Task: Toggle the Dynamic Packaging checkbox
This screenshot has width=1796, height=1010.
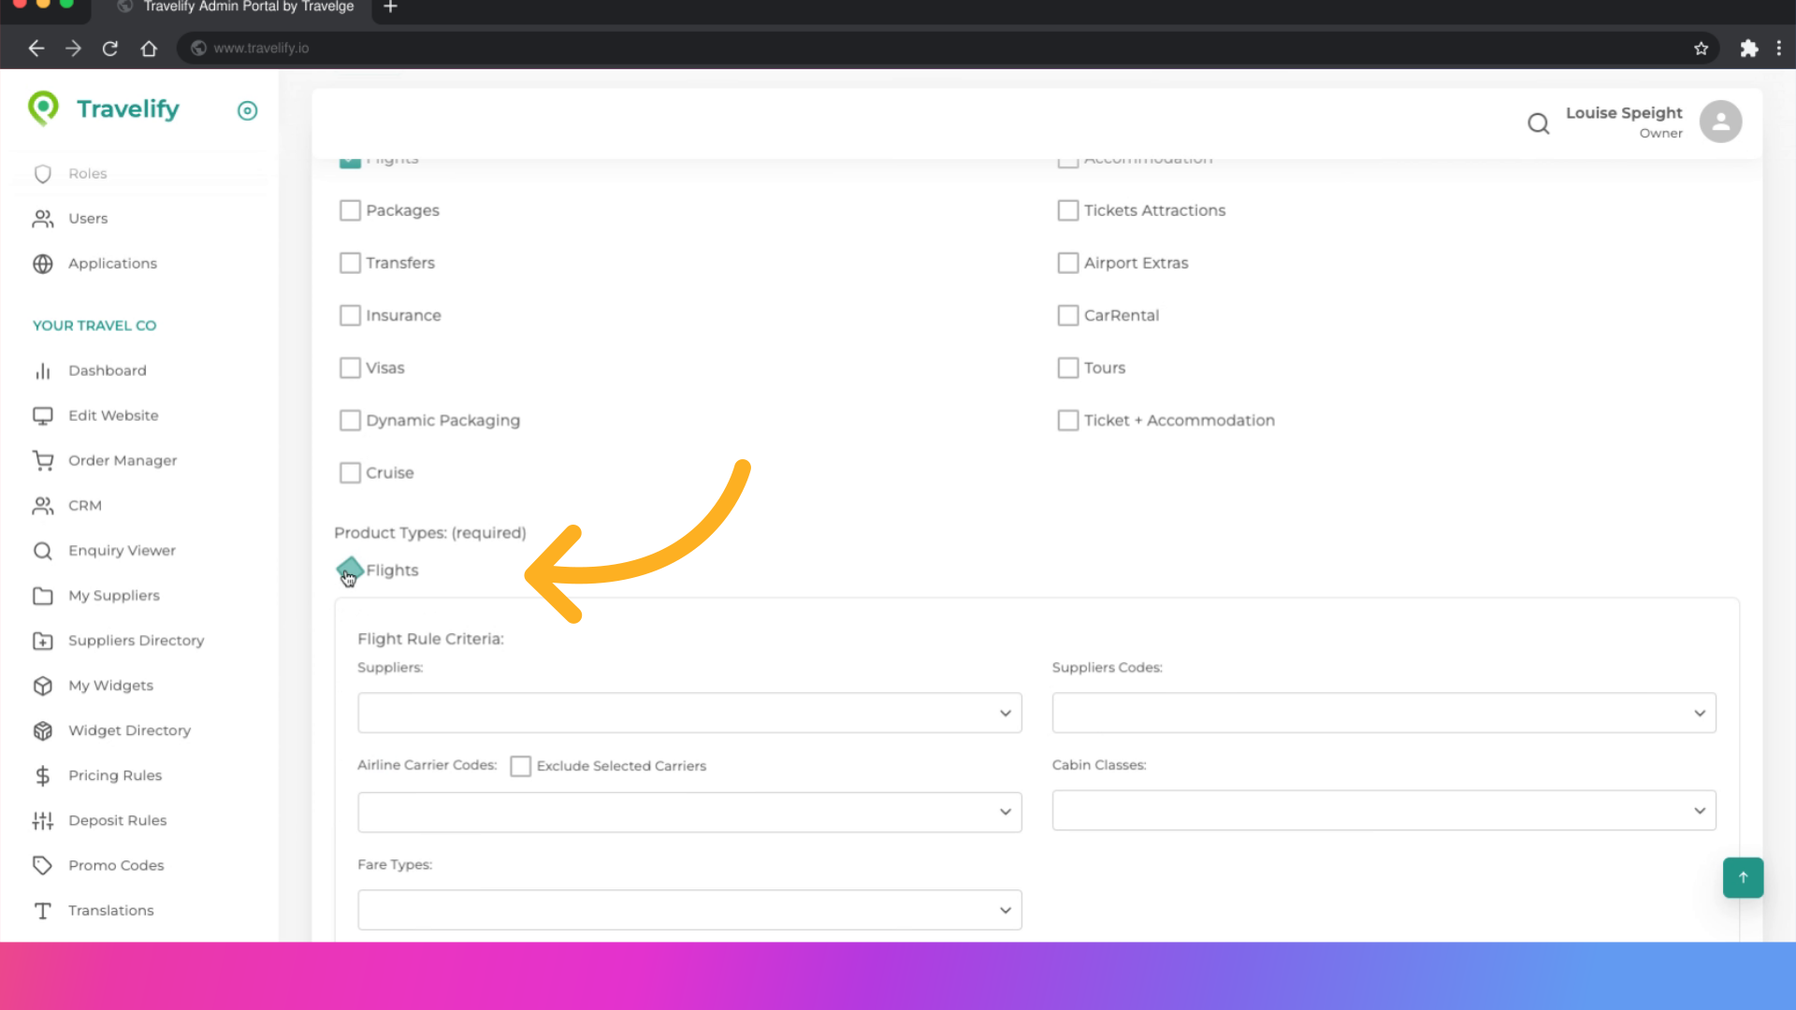Action: click(x=350, y=421)
